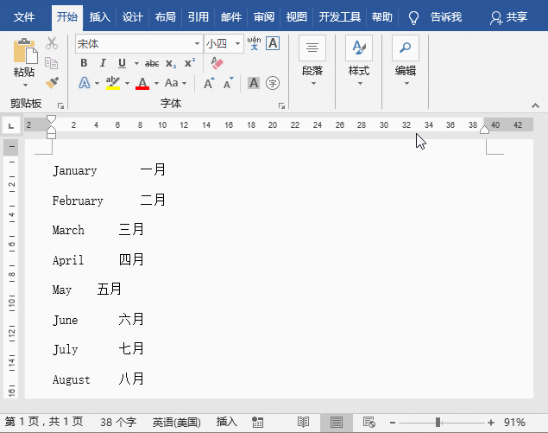Open the font name dropdown 宋体
Image resolution: width=548 pixels, height=433 pixels.
(x=197, y=43)
